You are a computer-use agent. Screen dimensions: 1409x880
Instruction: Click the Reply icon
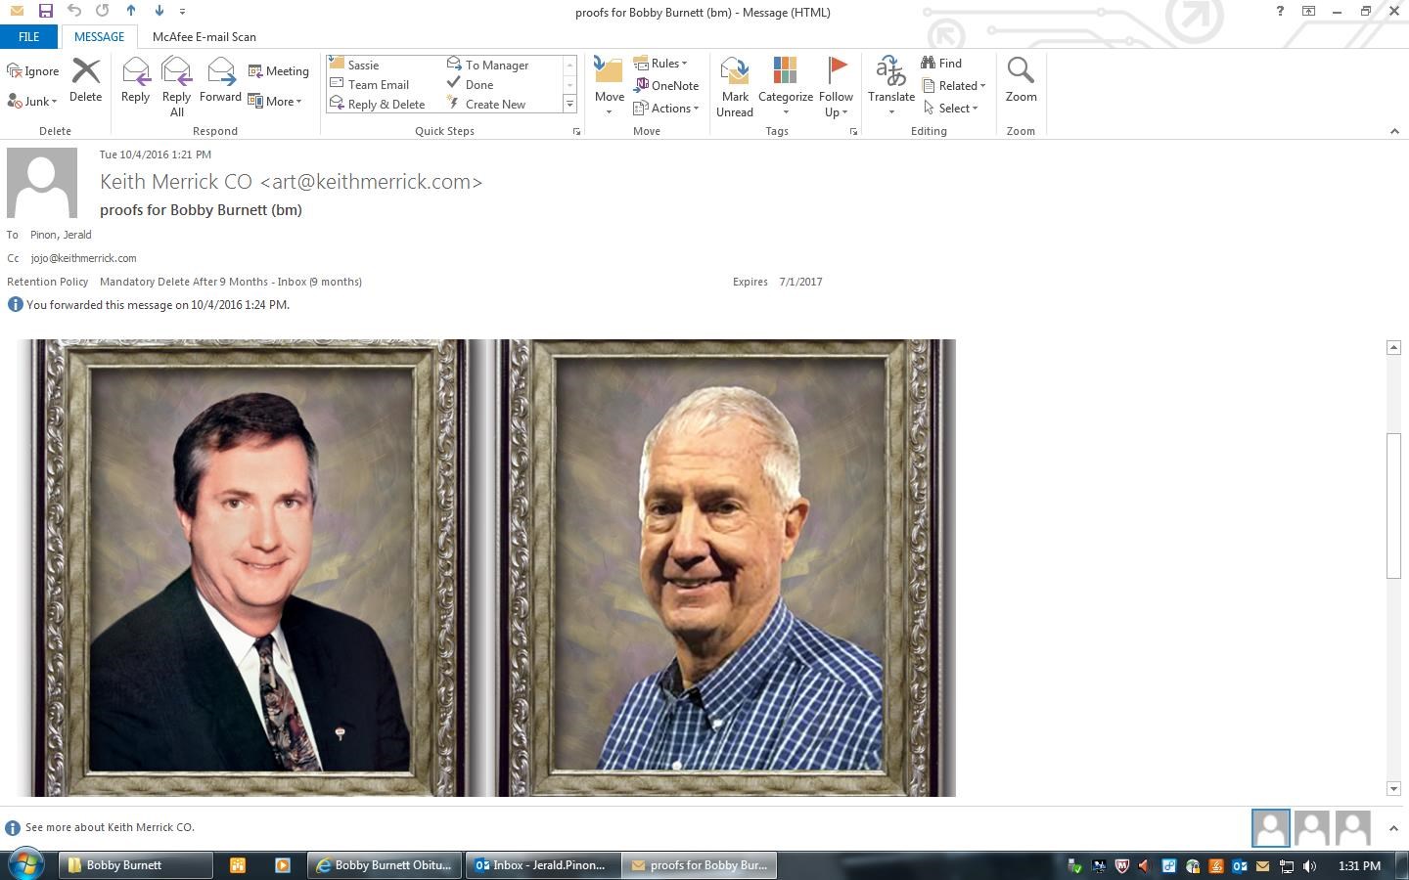coord(135,80)
